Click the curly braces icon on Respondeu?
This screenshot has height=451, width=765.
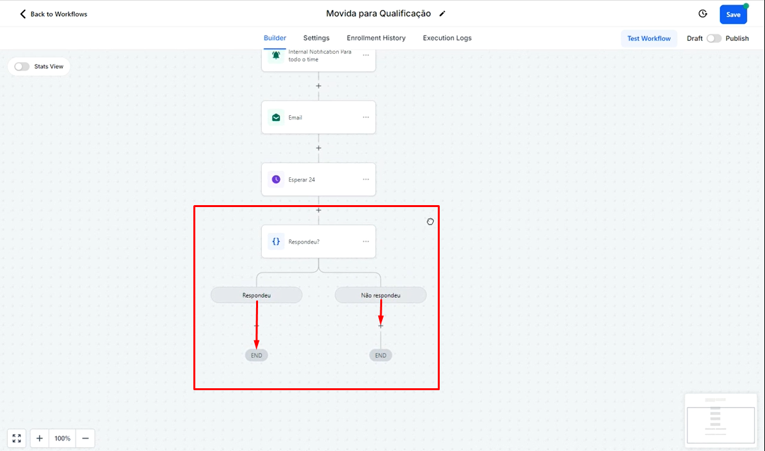tap(276, 241)
